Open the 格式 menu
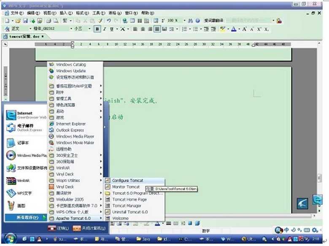 pyautogui.click(x=82, y=13)
